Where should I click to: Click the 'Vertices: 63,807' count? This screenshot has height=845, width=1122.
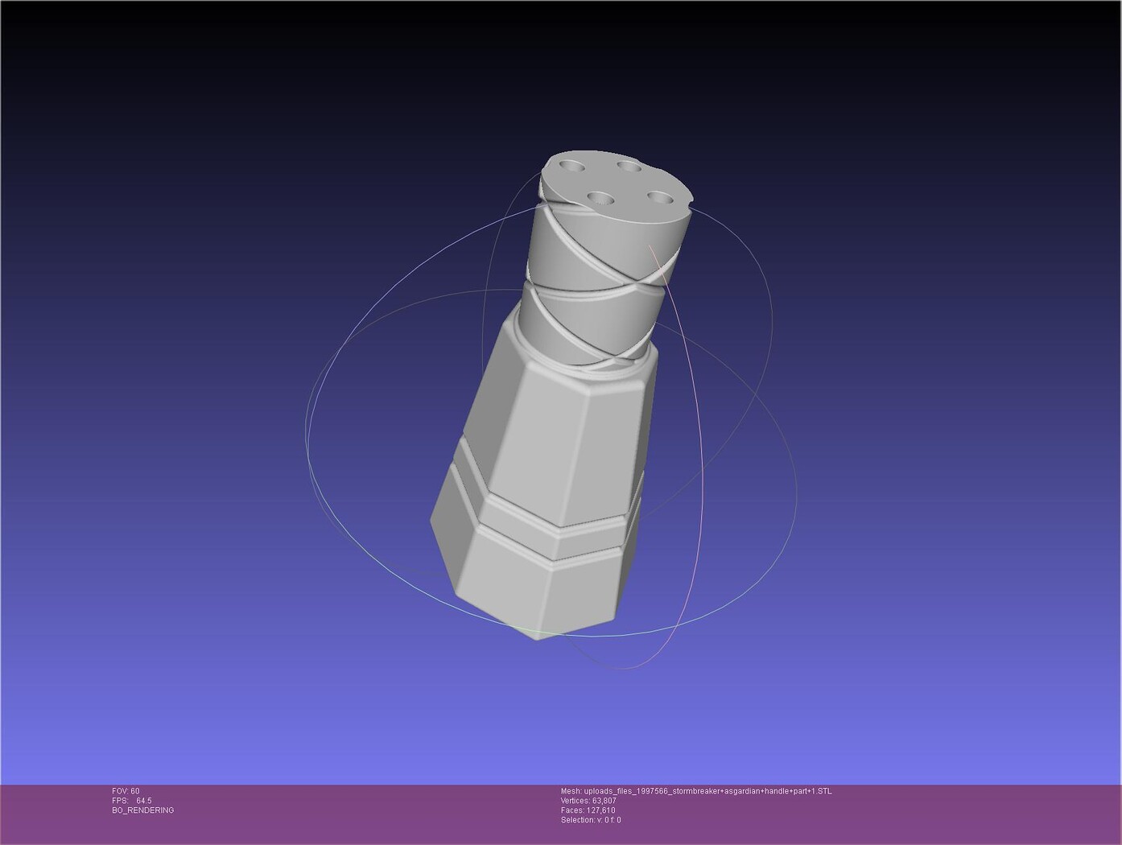589,801
